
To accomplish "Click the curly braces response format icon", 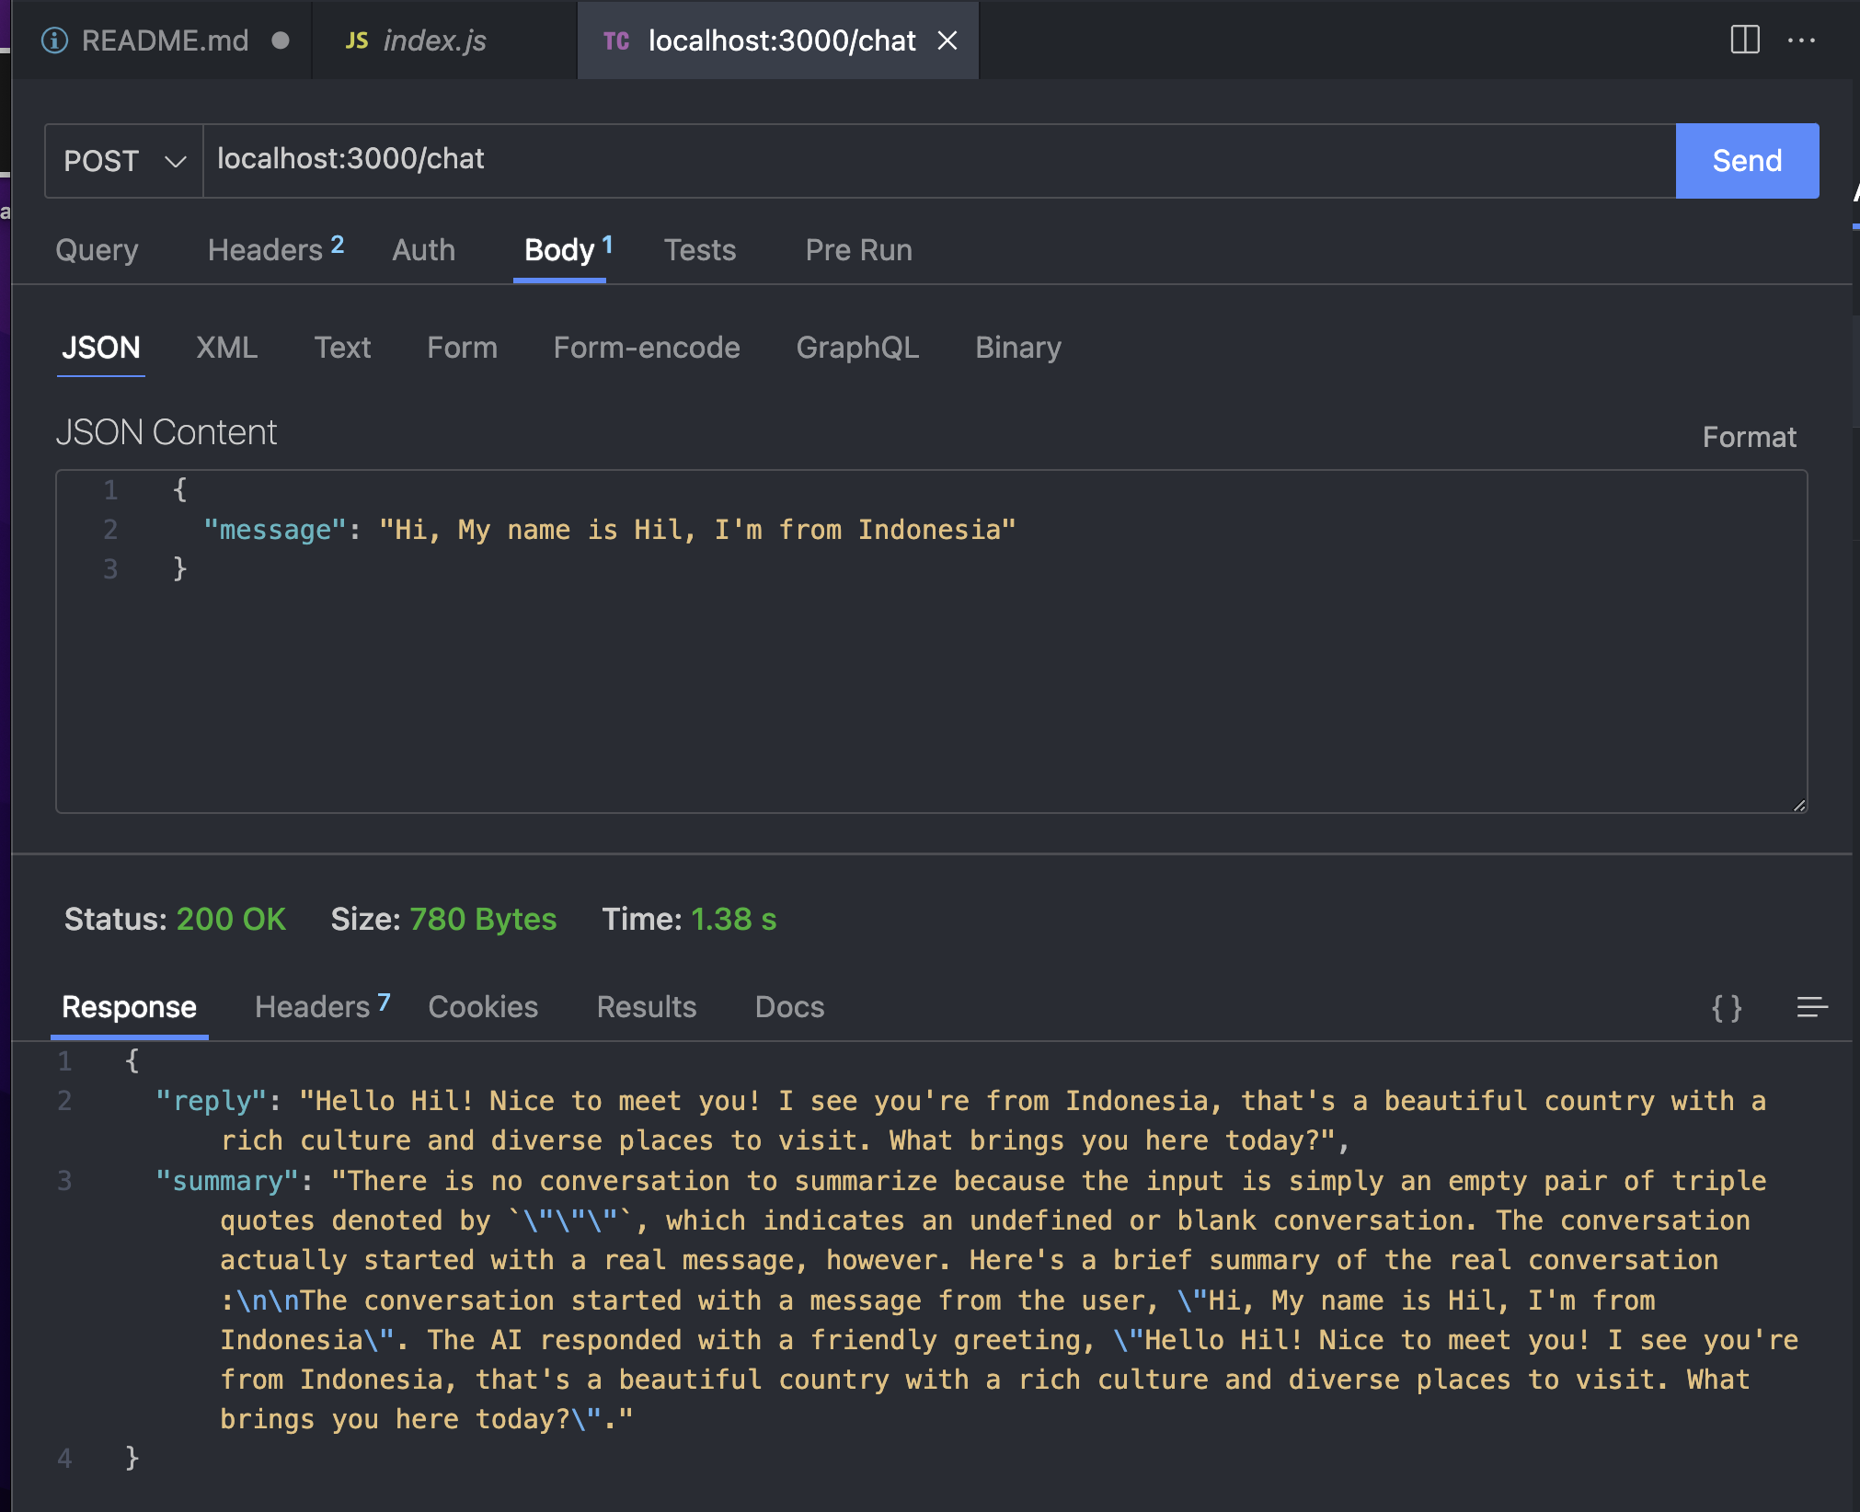I will [x=1726, y=1008].
